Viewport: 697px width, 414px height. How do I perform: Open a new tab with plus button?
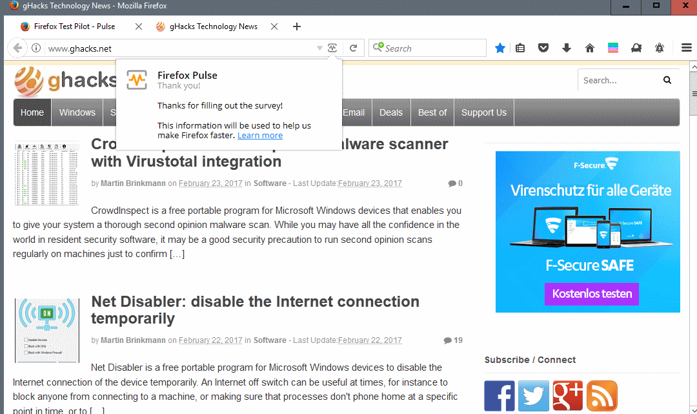[297, 26]
